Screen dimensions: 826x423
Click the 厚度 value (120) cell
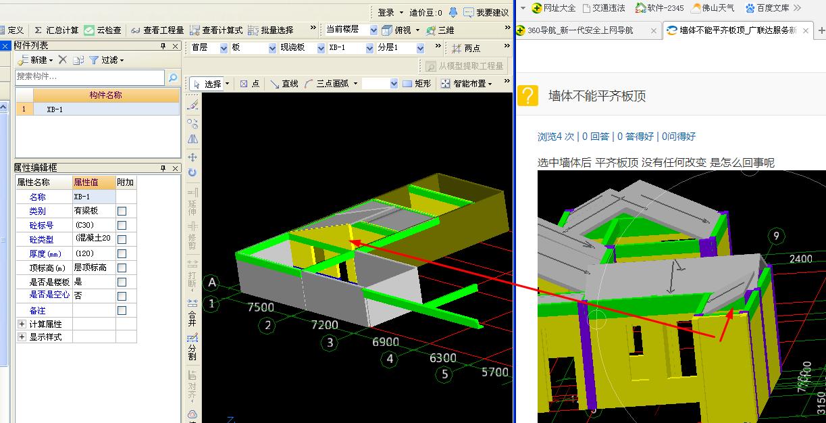[x=94, y=254]
